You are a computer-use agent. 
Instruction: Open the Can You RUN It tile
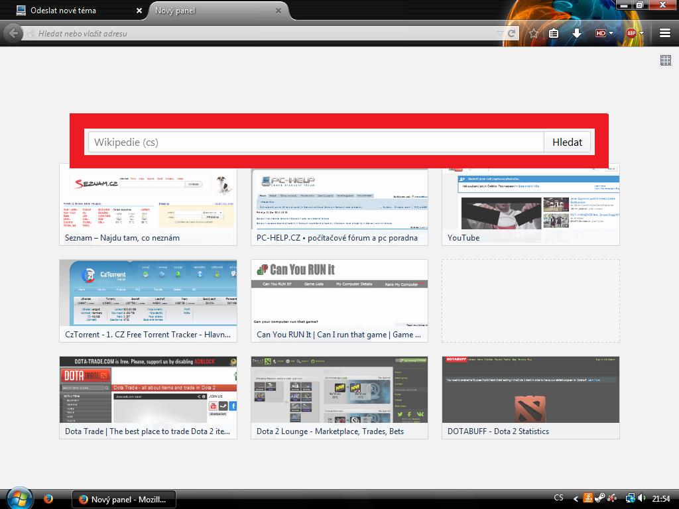point(339,301)
